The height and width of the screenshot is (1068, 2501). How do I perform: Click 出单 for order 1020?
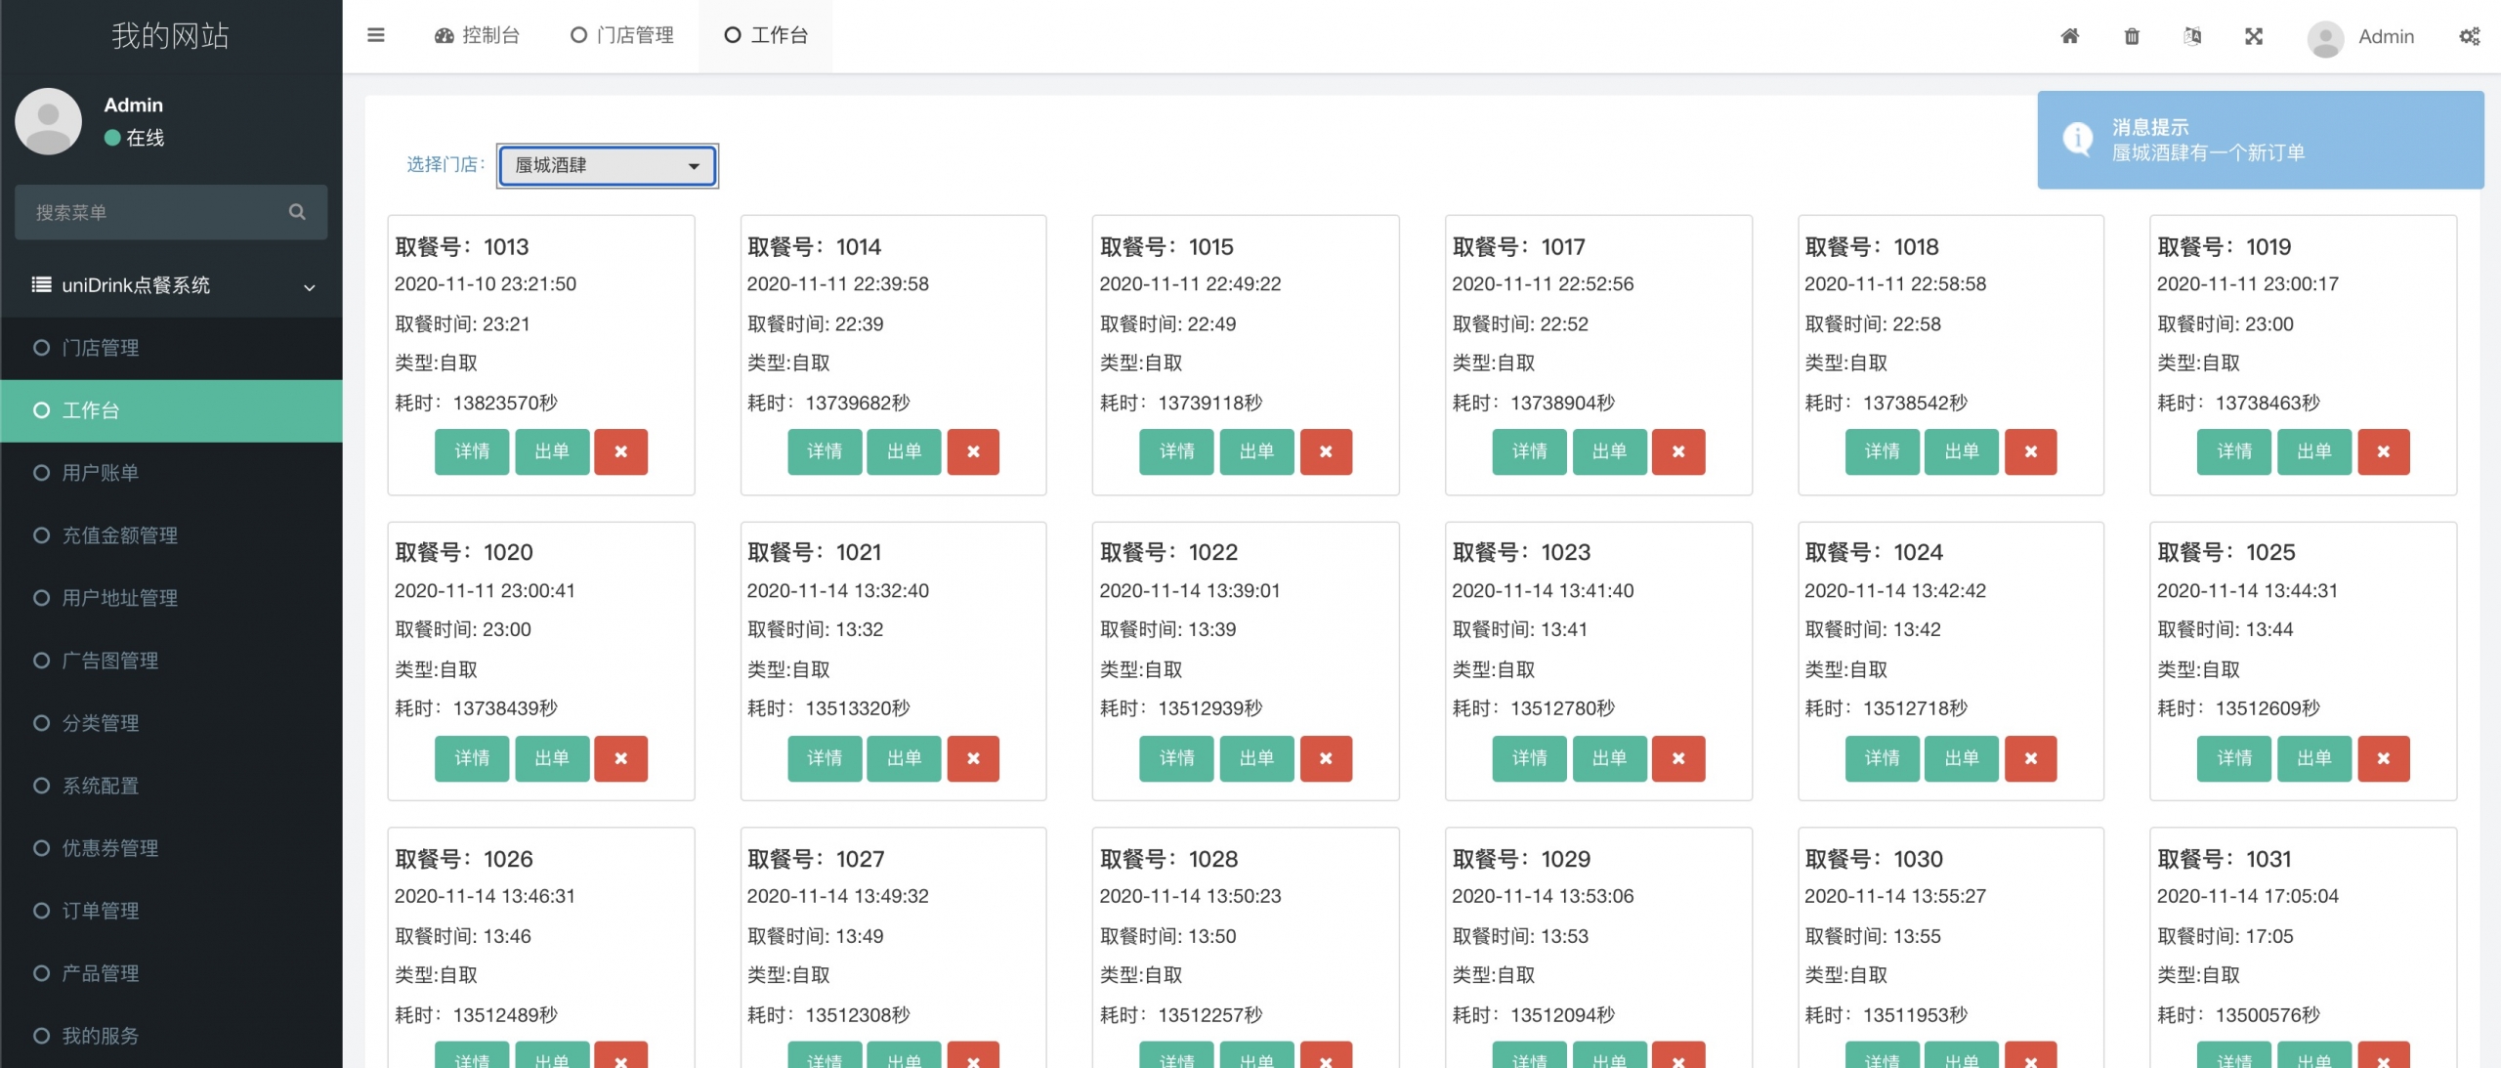pyautogui.click(x=552, y=758)
